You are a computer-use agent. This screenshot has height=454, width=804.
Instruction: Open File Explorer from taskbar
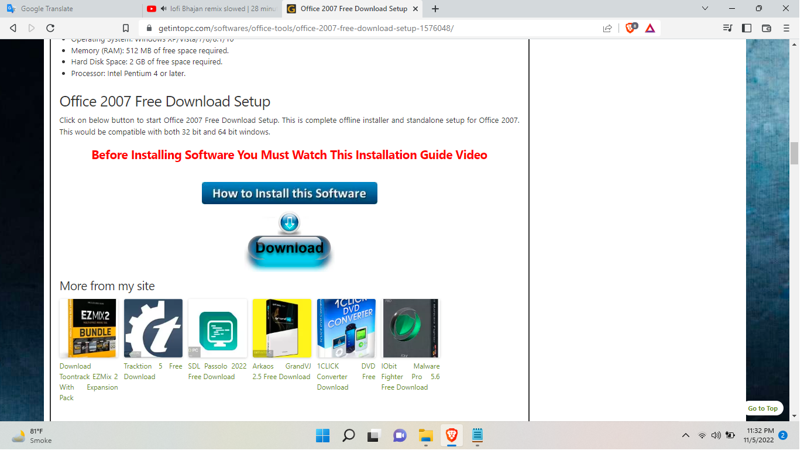pyautogui.click(x=425, y=435)
